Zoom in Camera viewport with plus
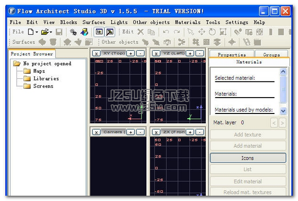298x201 pixels. click(x=131, y=132)
